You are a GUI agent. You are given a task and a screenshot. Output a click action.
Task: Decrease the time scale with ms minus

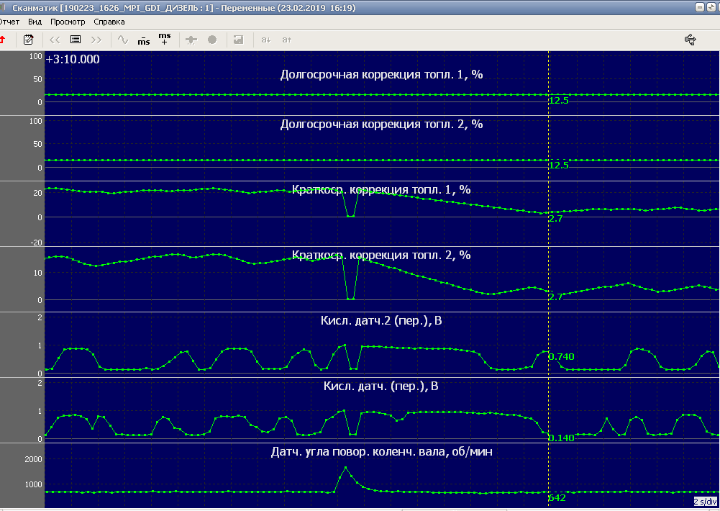coord(144,40)
